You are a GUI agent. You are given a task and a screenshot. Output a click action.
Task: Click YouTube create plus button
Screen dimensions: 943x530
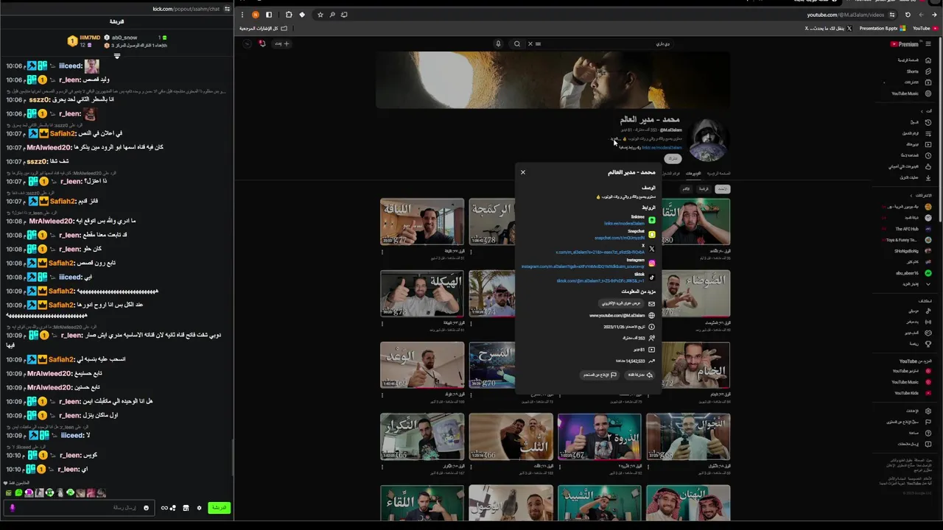(x=281, y=43)
